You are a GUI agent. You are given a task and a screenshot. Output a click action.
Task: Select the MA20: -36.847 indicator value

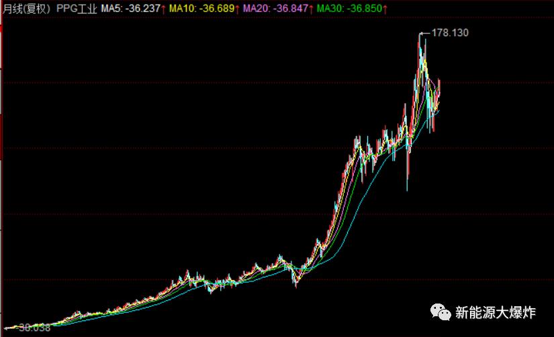(275, 9)
